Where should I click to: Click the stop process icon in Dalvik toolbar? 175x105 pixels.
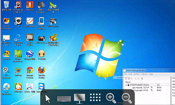142,78
